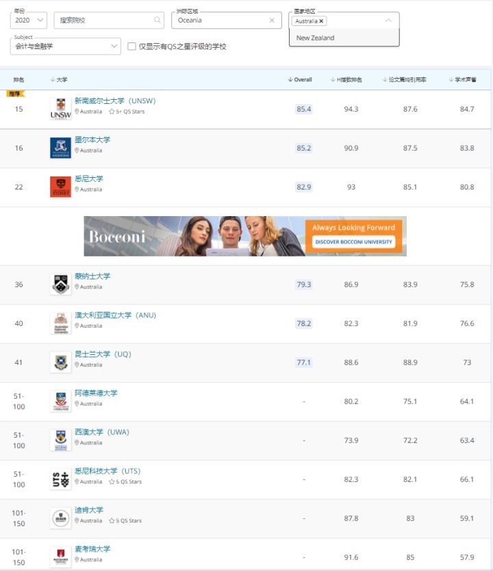This screenshot has width=493, height=571.
Task: Click the Bocconi logo in the ad banner
Action: (117, 237)
